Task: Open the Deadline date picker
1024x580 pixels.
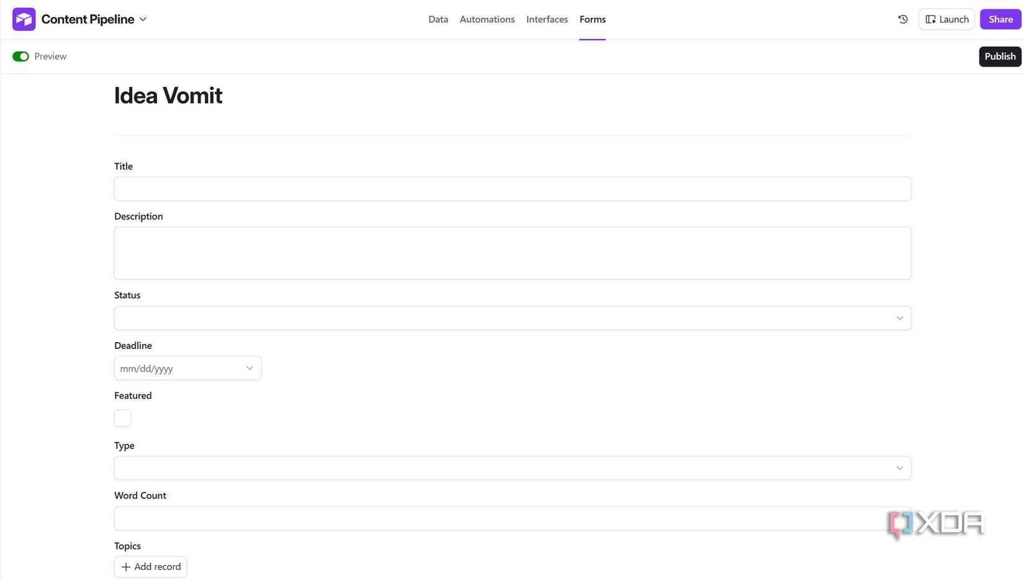Action: [x=249, y=367]
